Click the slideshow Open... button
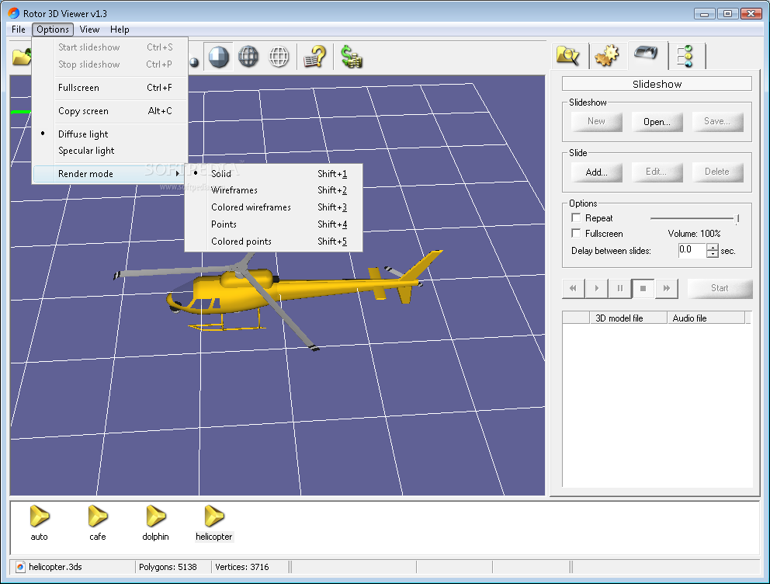This screenshot has height=584, width=770. 657,121
